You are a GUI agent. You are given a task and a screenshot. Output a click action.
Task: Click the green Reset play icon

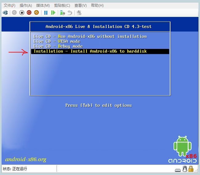53,13
